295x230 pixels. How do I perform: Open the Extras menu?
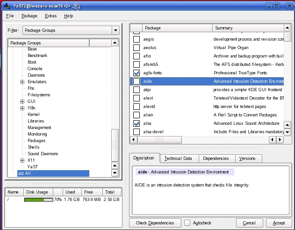click(x=50, y=16)
